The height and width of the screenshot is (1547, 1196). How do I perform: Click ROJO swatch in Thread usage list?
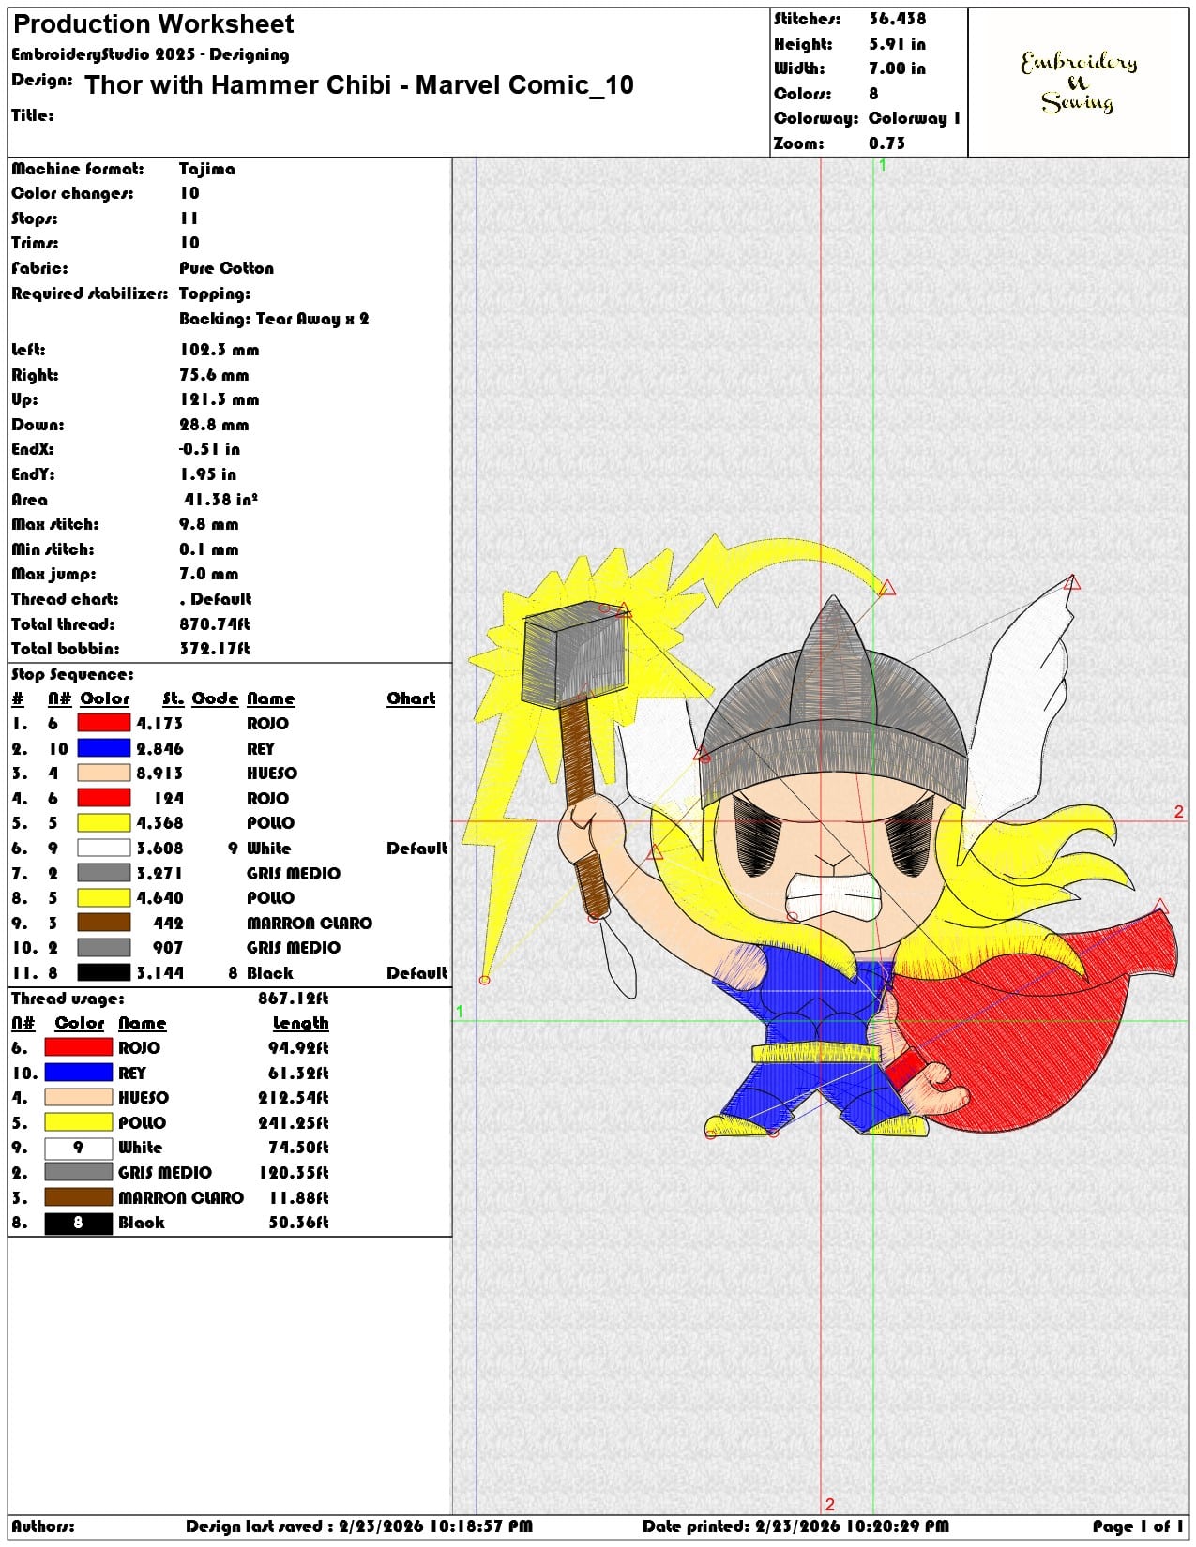pyautogui.click(x=78, y=1047)
